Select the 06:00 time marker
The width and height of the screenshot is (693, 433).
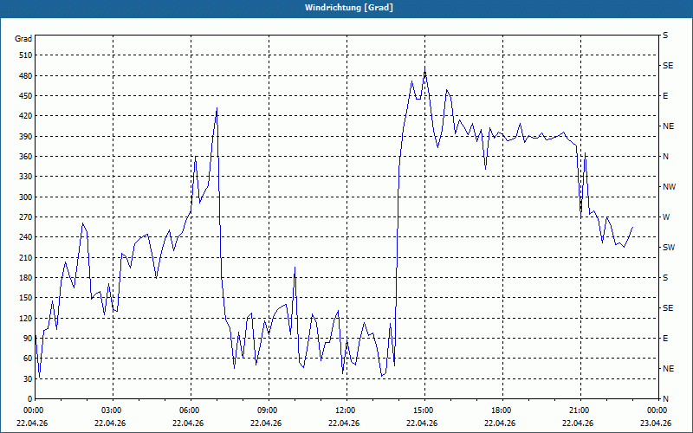[x=188, y=410]
